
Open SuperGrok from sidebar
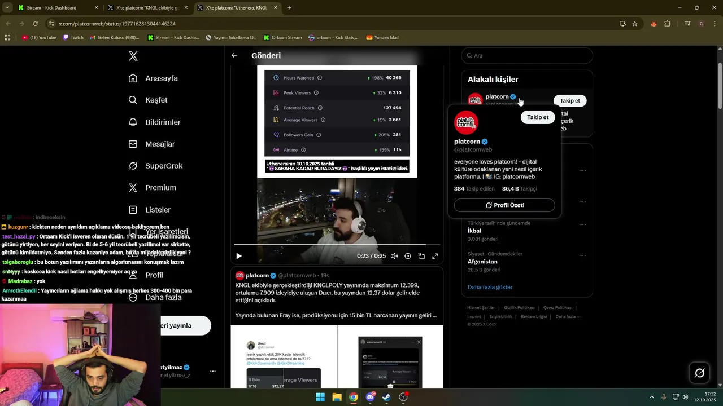point(155,166)
